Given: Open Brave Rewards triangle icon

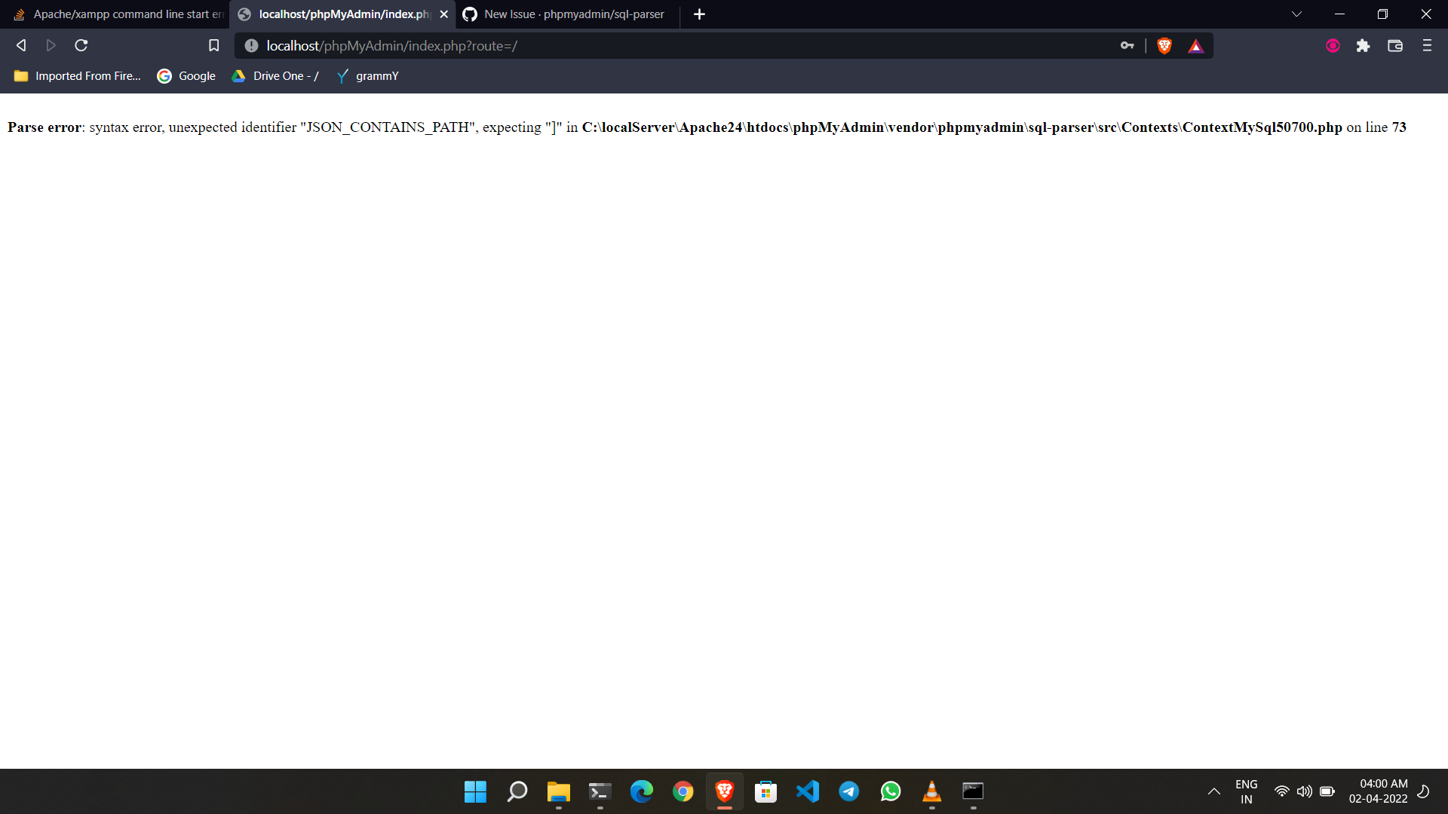Looking at the screenshot, I should tap(1196, 46).
